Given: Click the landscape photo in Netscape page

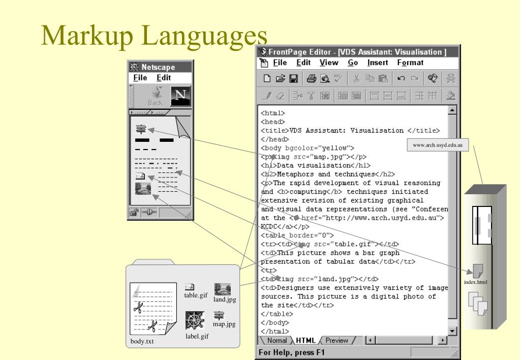Looking at the screenshot, I should pyautogui.click(x=143, y=189).
